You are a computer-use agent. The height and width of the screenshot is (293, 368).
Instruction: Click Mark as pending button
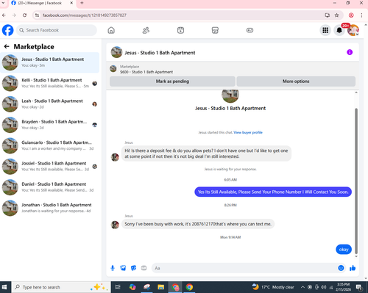pos(172,82)
